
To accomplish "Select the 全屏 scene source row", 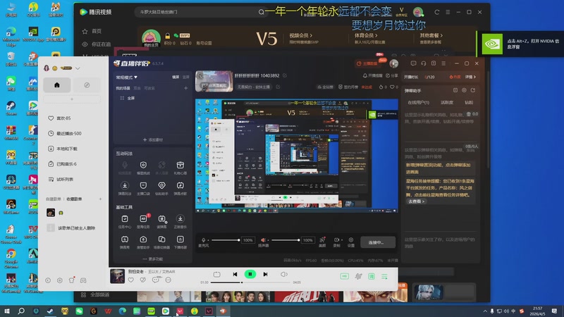I will 153,98.
